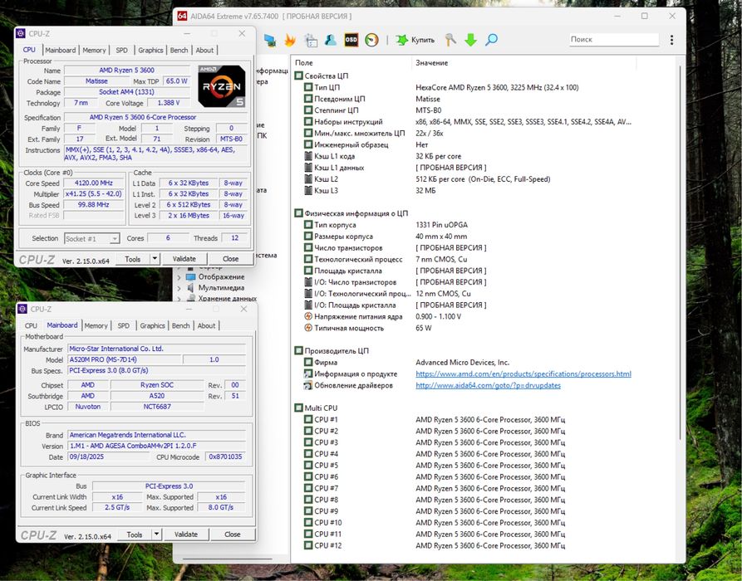
Task: Select the CPU #1 row in Multi CPU
Action: click(x=483, y=419)
